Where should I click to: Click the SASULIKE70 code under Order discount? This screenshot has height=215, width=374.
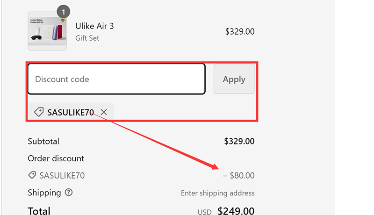coord(62,175)
